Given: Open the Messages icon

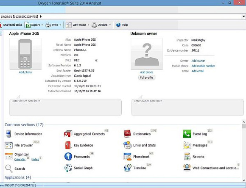Looking at the screenshot, I should click(x=187, y=145).
